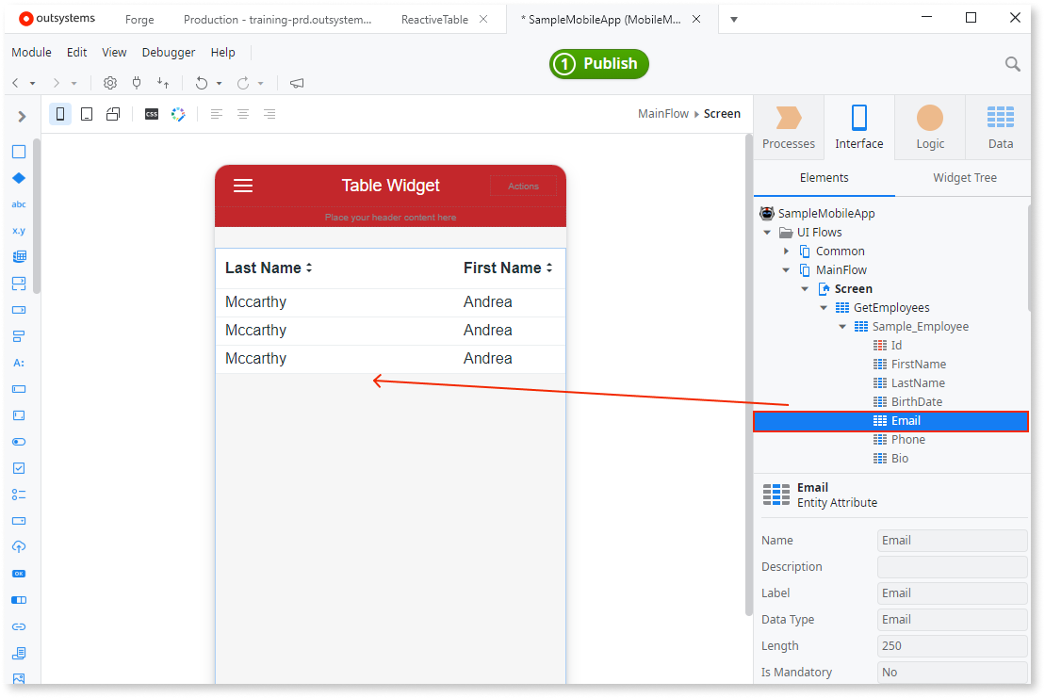Viewport: 1045px width, 698px height.
Task: Switch to the ReactiveTable tab
Action: point(434,20)
